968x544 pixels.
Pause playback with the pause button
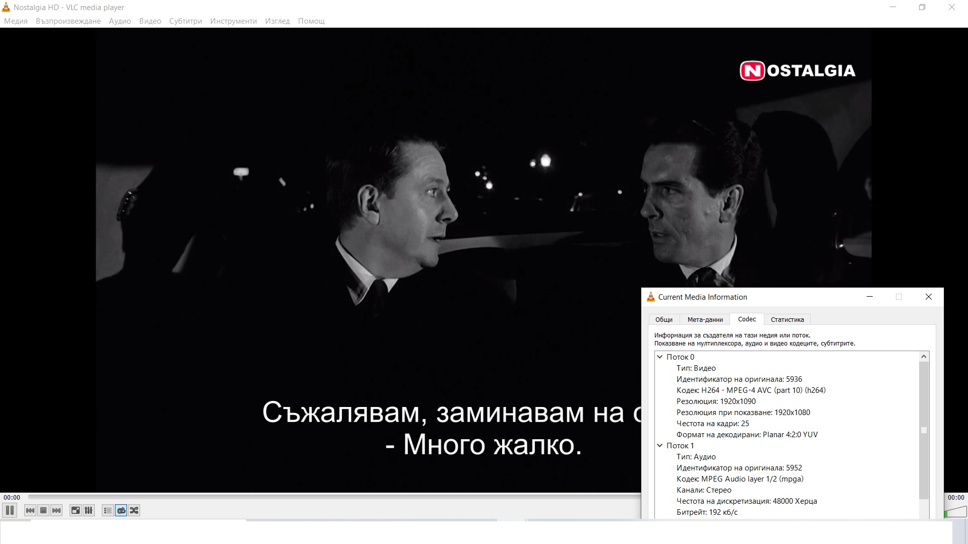click(x=10, y=510)
